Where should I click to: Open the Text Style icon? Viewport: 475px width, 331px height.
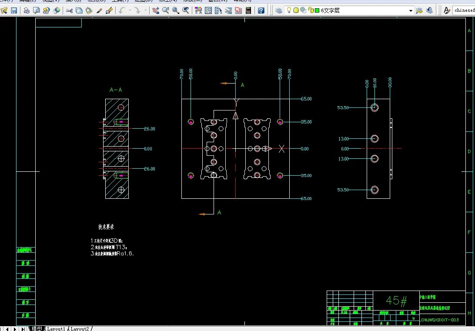(447, 10)
